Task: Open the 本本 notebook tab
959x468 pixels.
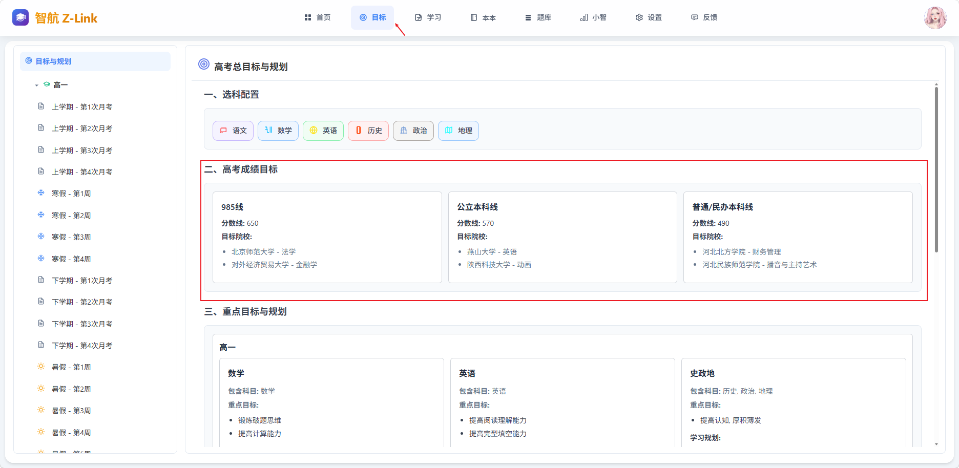Action: click(x=483, y=17)
